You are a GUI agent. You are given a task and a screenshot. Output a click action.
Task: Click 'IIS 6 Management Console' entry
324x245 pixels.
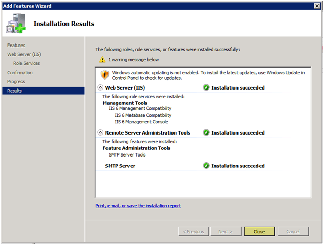coord(142,122)
